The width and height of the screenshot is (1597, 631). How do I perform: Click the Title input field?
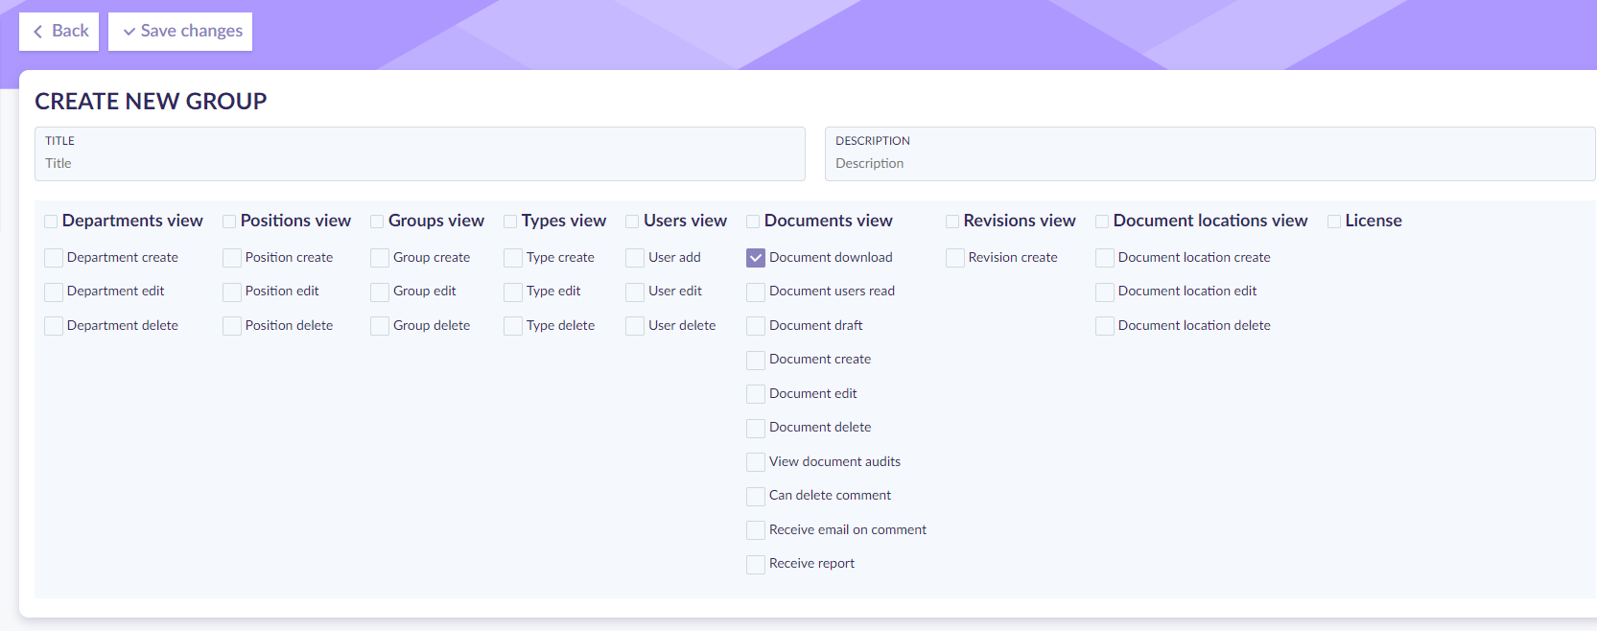click(420, 163)
